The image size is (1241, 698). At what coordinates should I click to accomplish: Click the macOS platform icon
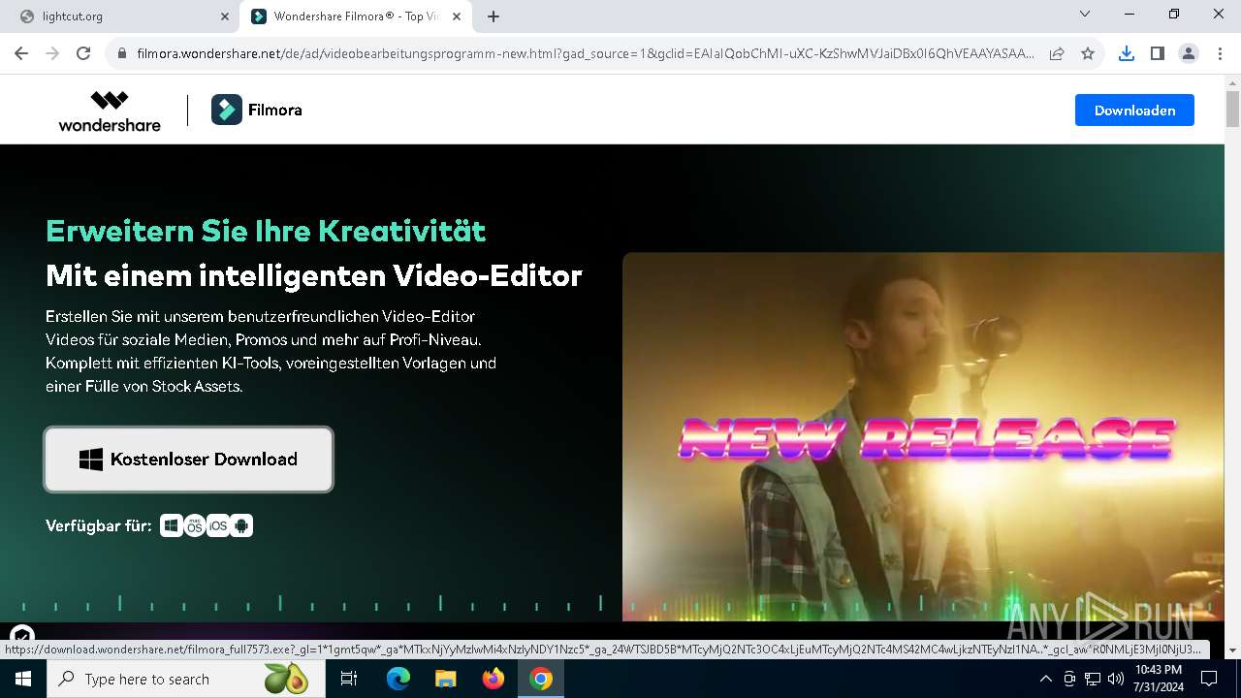pos(195,525)
